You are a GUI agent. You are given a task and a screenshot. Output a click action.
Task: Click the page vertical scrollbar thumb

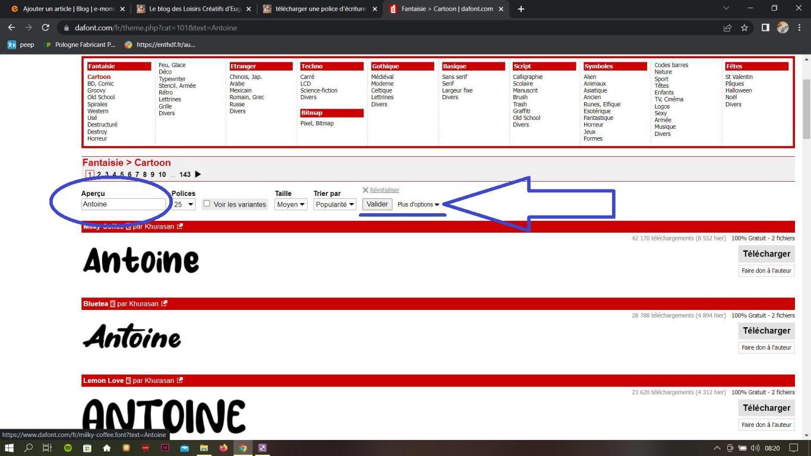pos(806,109)
